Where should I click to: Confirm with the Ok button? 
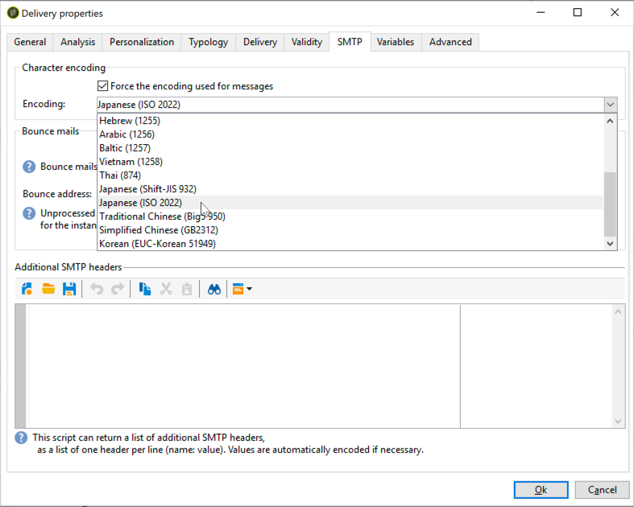[541, 489]
